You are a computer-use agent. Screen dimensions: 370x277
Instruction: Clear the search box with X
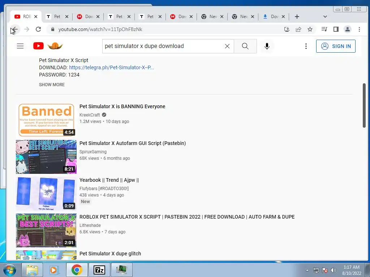[x=227, y=46]
